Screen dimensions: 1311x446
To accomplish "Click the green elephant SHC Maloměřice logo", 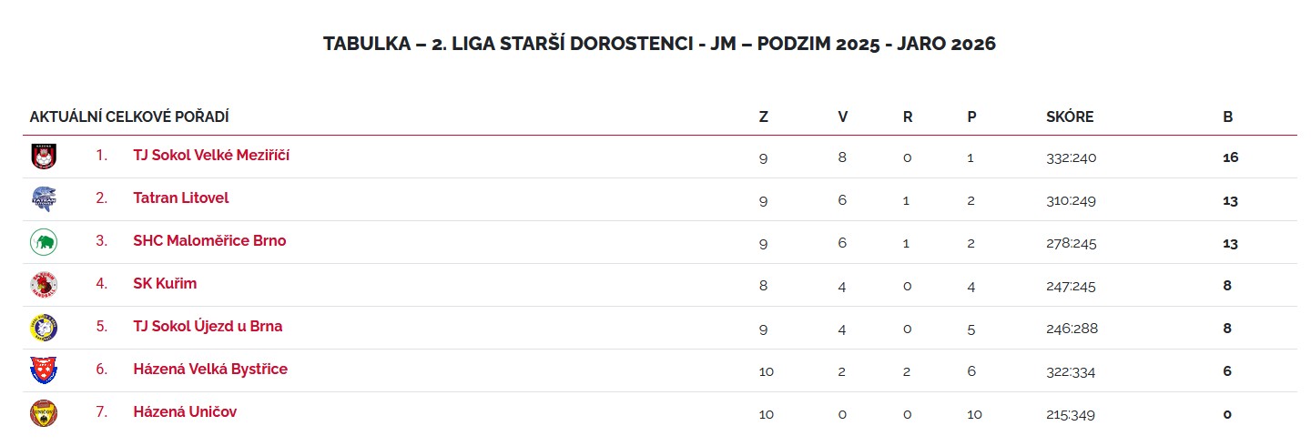I will (44, 242).
